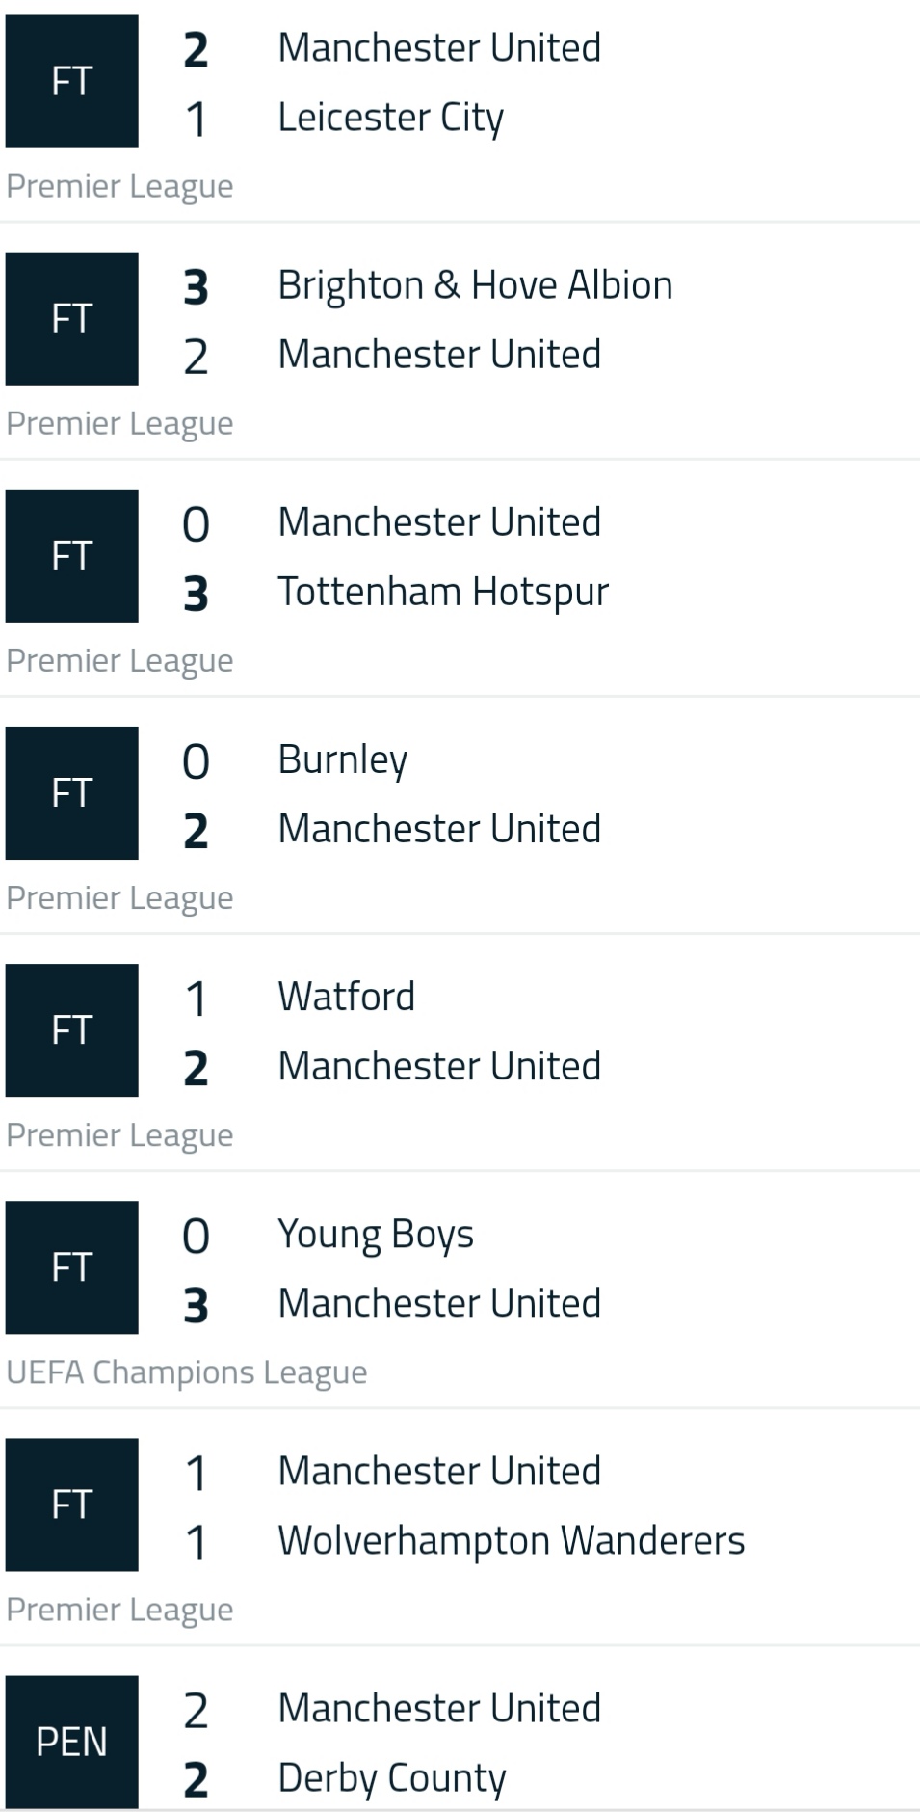The width and height of the screenshot is (920, 1812).
Task: Tap the PEN badge for Derby match
Action: [72, 1741]
